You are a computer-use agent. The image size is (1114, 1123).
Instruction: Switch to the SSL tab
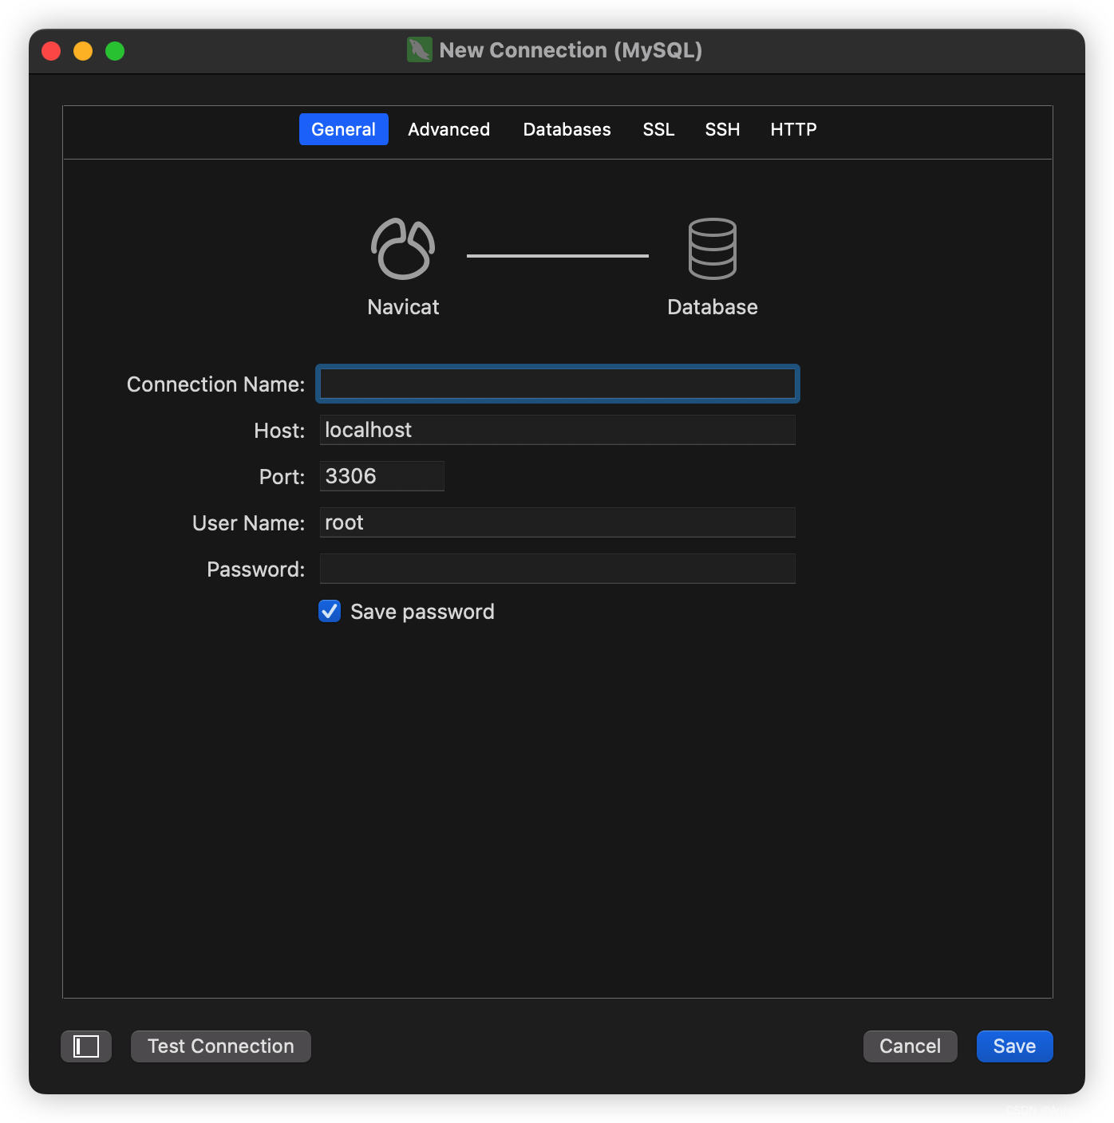pyautogui.click(x=659, y=129)
